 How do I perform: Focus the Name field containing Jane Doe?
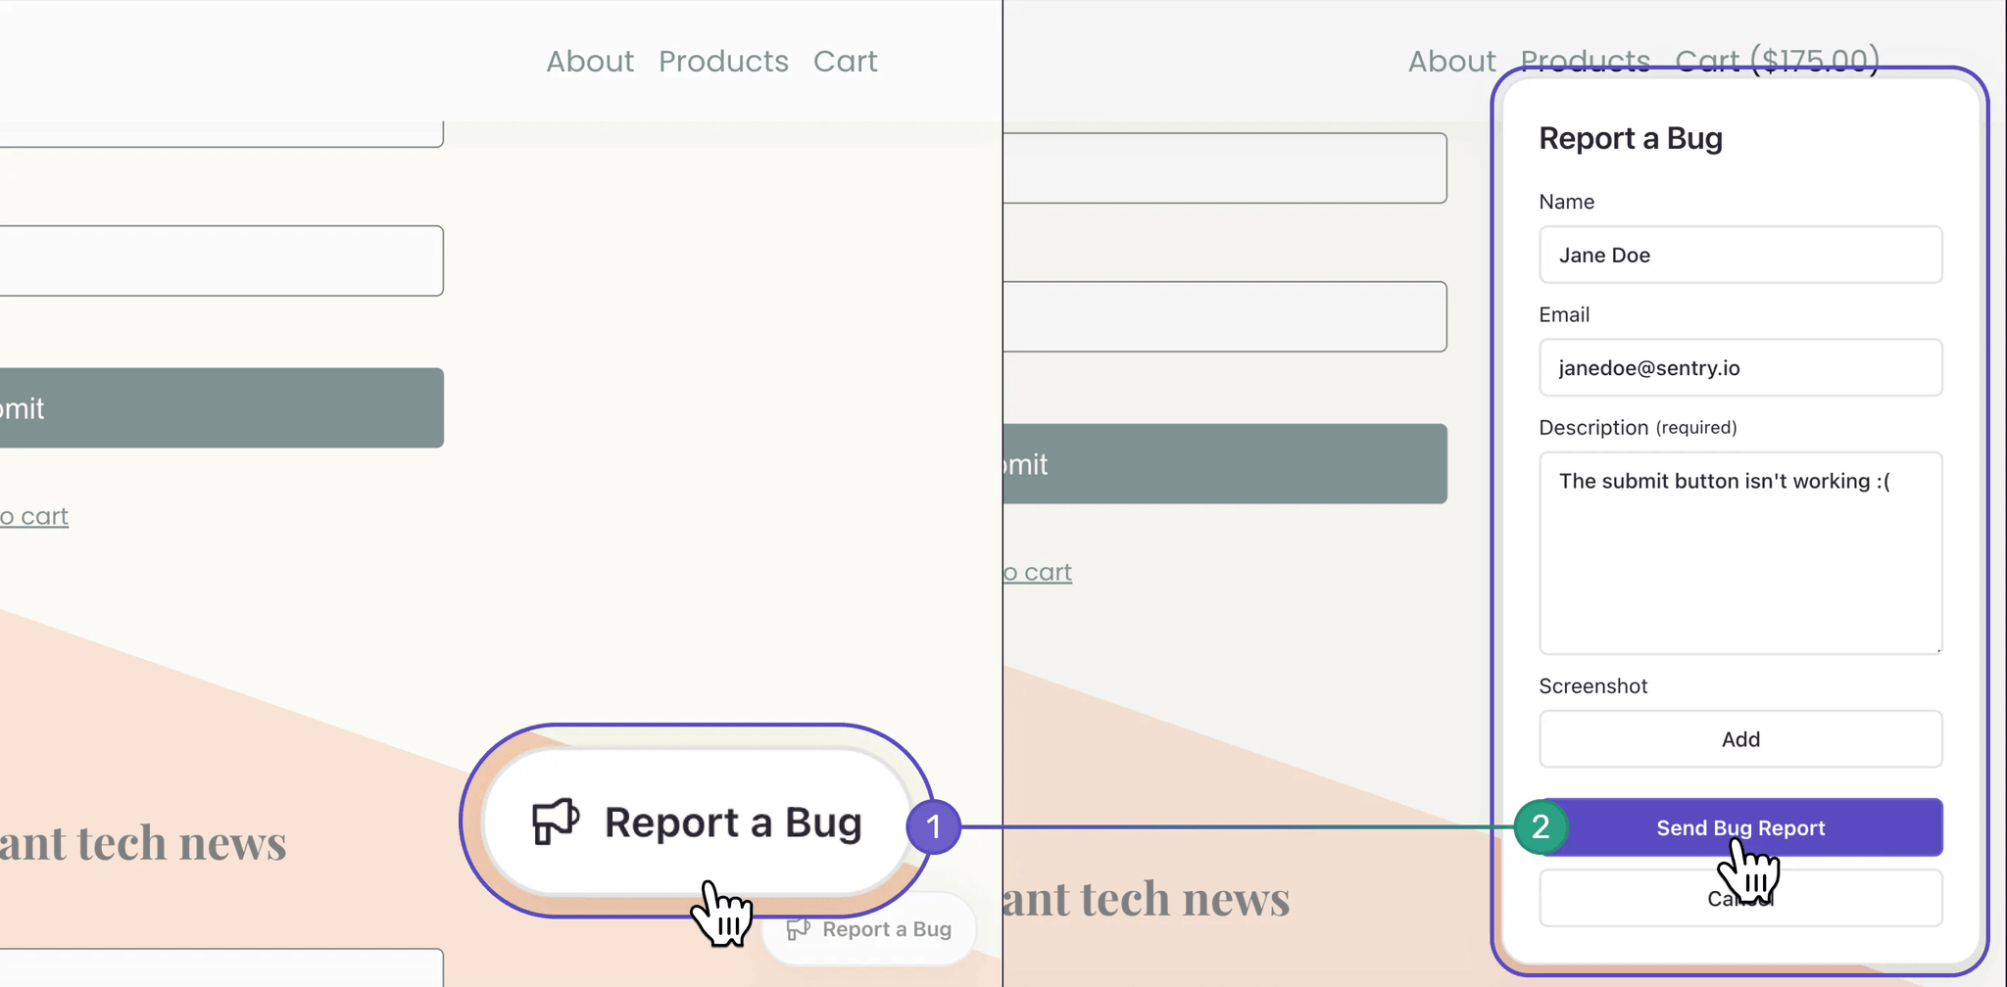(x=1740, y=255)
